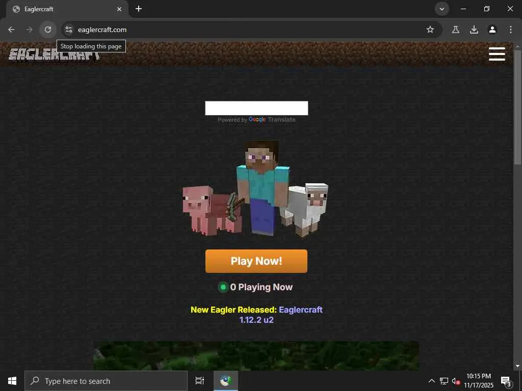Screen dimensions: 522x391
Task: Open Chrome Labs flask icon
Action: (456, 30)
